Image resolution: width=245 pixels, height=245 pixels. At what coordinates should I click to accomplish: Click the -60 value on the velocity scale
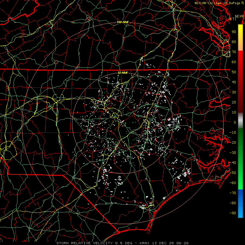pyautogui.click(x=233, y=183)
